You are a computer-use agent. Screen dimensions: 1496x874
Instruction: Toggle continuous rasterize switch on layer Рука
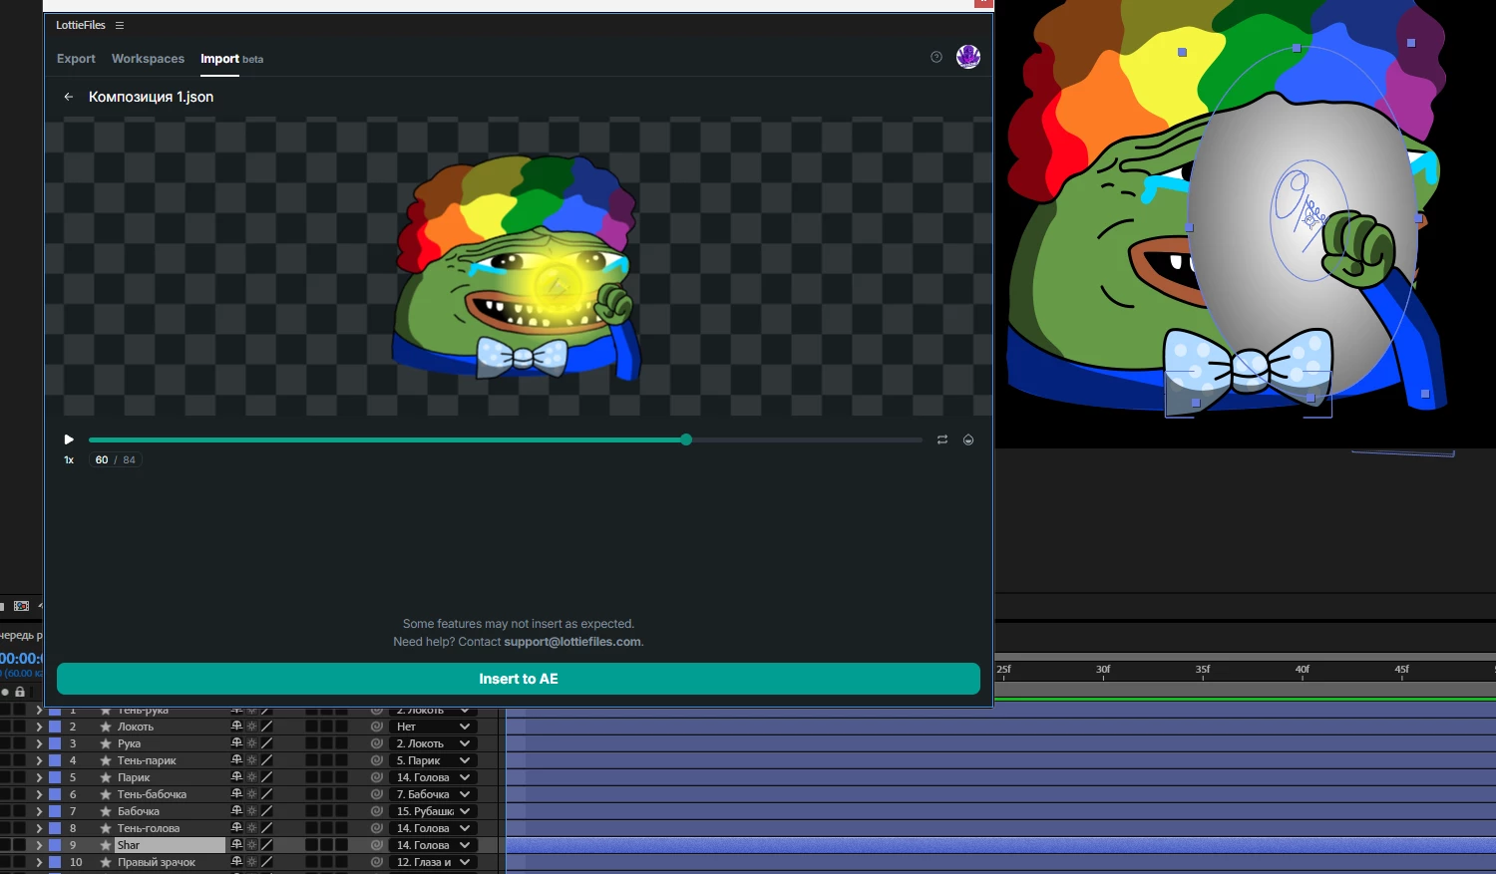coord(251,743)
